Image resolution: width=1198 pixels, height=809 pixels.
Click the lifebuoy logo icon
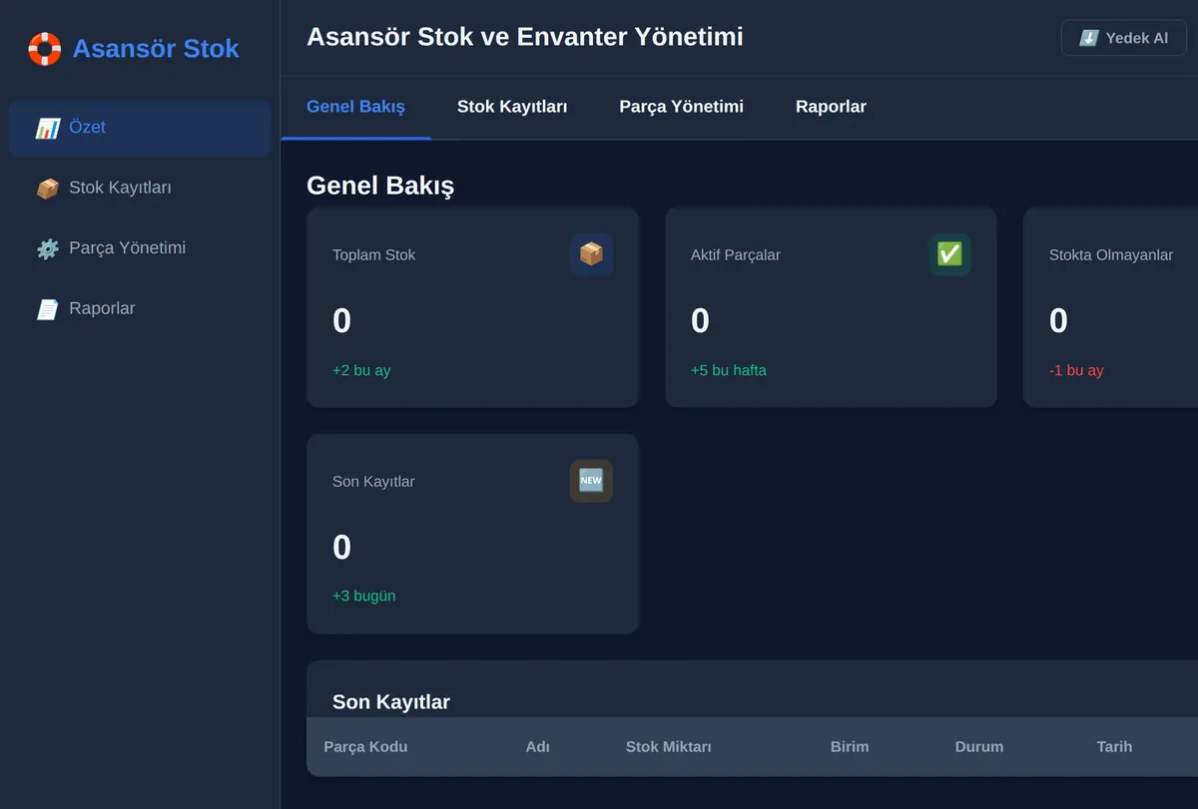click(x=45, y=48)
